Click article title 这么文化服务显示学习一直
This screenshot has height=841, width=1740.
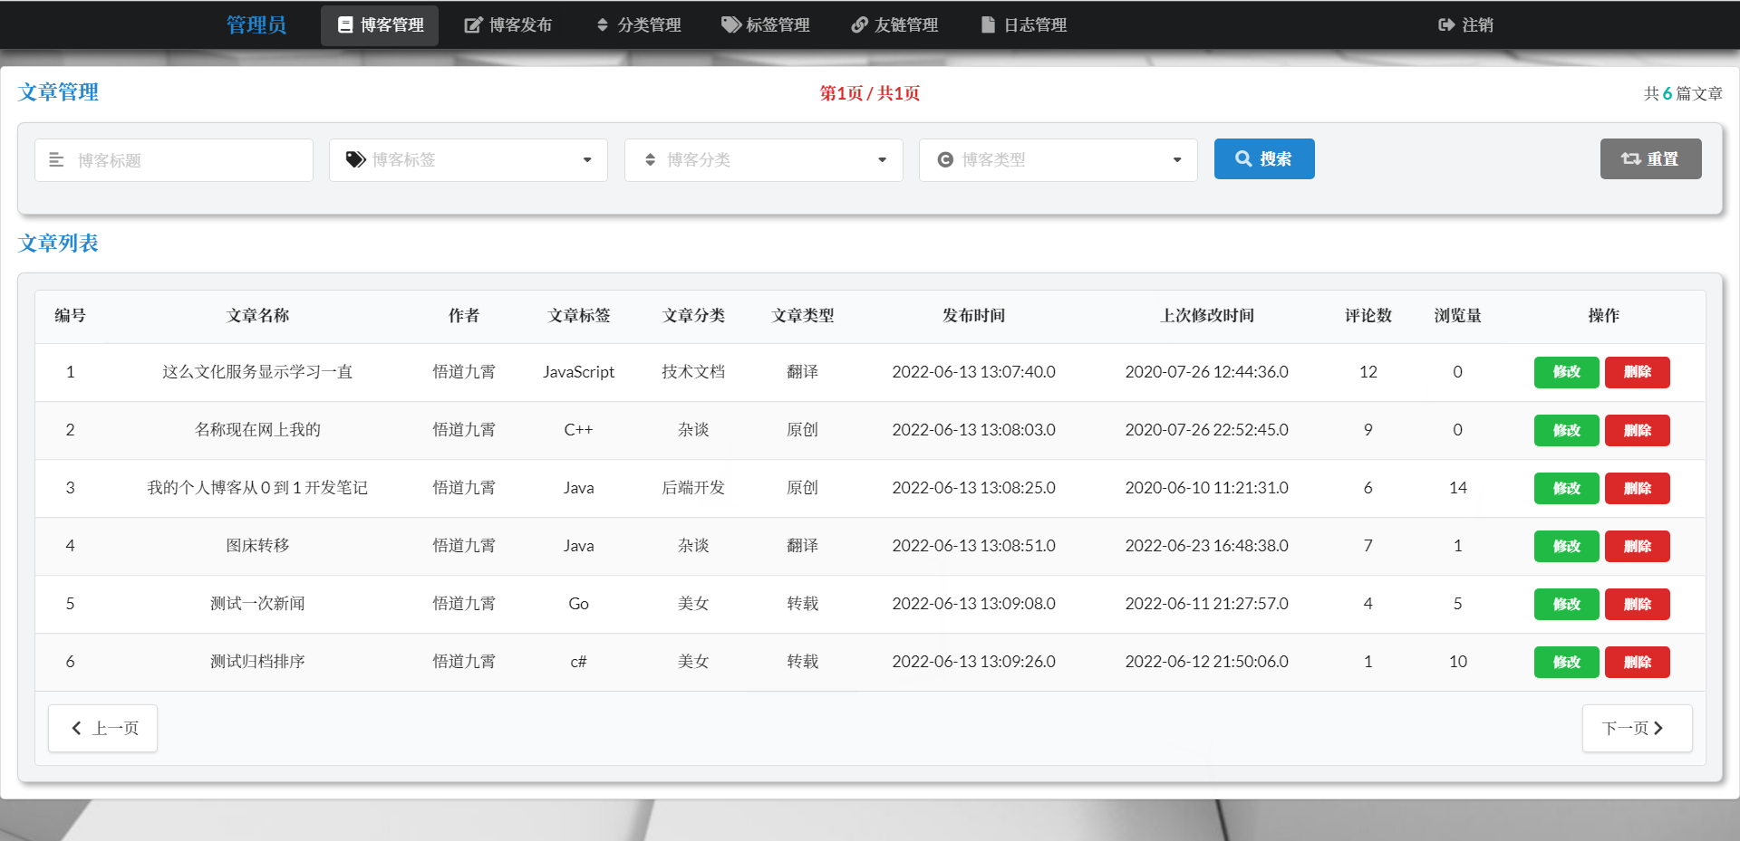coord(257,372)
